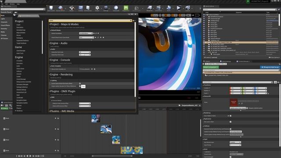281x158 pixels.
Task: Open the Marketplace toolbar icon
Action: [88, 8]
